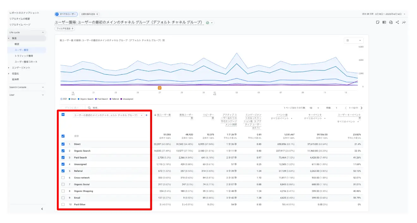
Task: Check the Cross-network row checkbox
Action: (63, 178)
